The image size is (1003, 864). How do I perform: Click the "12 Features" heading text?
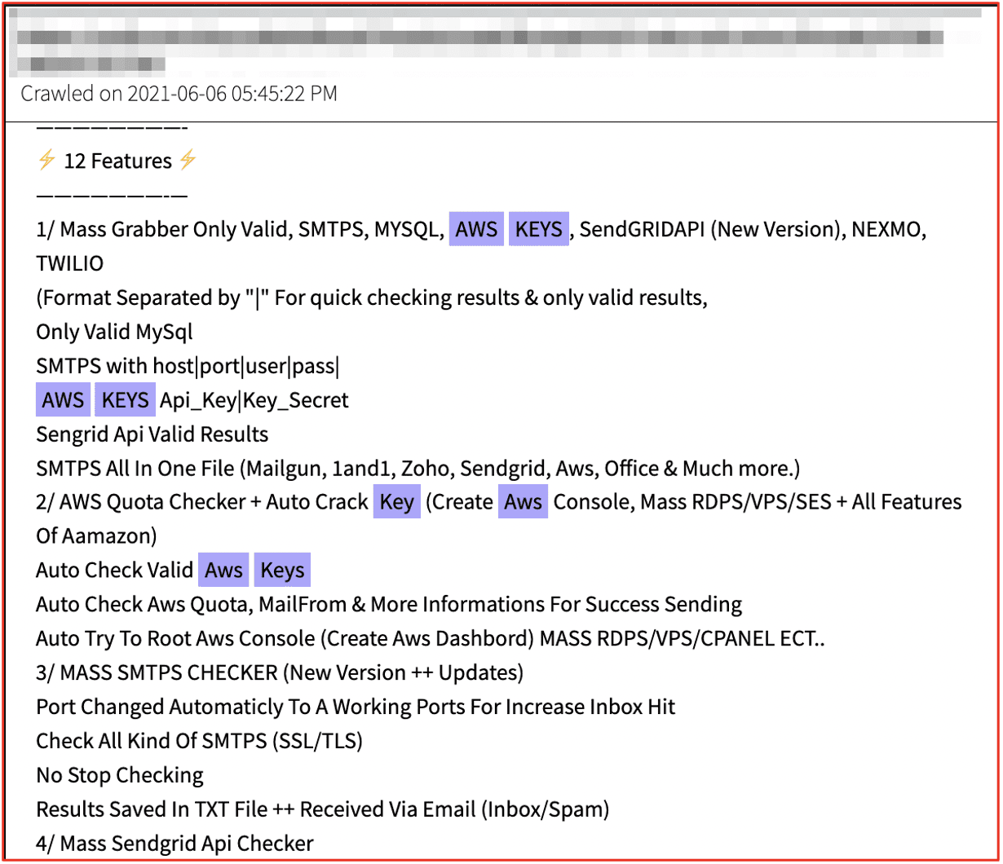pyautogui.click(x=117, y=161)
